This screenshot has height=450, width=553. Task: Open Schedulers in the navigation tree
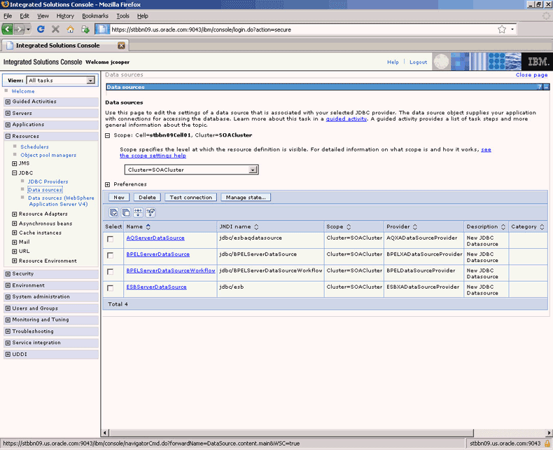tap(34, 146)
